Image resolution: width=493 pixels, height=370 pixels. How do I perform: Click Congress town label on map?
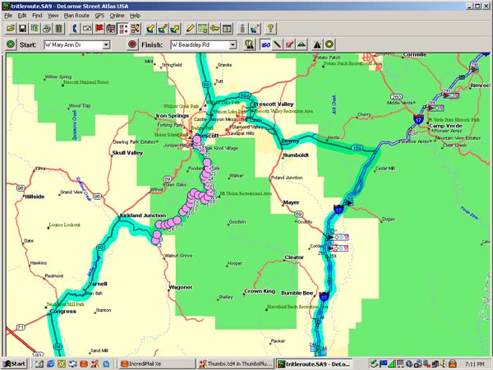pyautogui.click(x=63, y=312)
